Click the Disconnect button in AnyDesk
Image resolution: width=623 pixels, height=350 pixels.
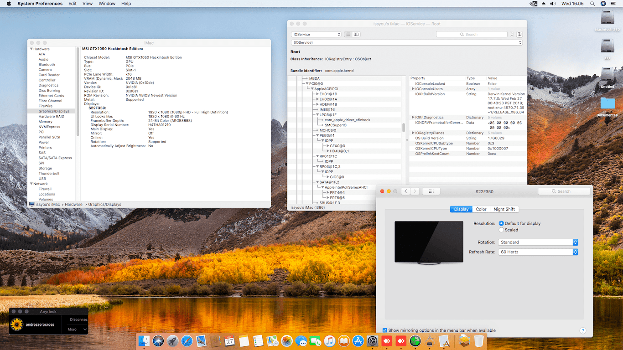tap(78, 319)
